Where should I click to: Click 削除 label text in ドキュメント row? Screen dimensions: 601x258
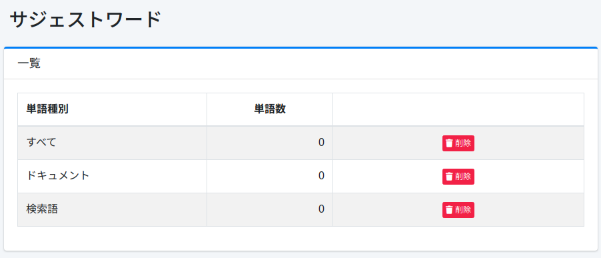[x=463, y=177]
